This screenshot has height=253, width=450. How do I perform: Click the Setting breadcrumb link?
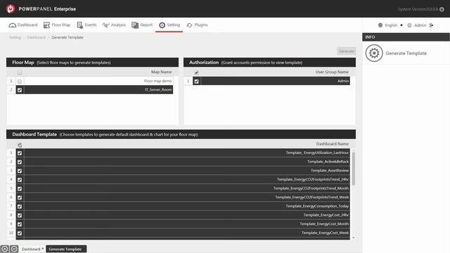click(x=15, y=37)
